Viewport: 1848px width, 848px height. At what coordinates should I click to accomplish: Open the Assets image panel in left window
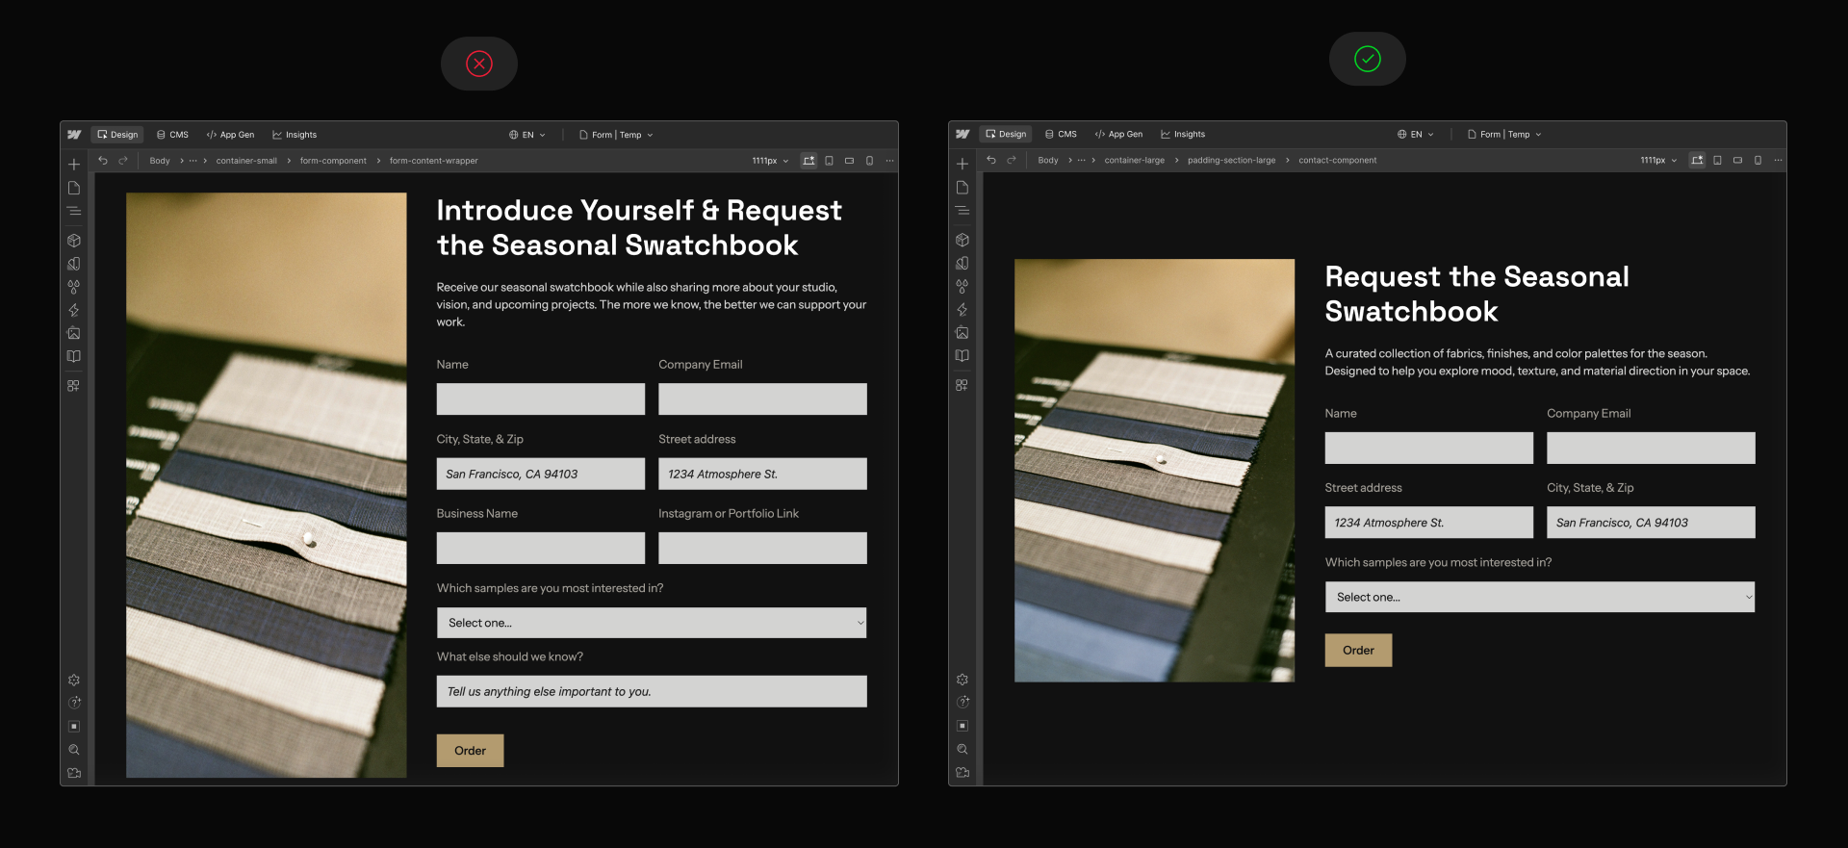tap(74, 333)
